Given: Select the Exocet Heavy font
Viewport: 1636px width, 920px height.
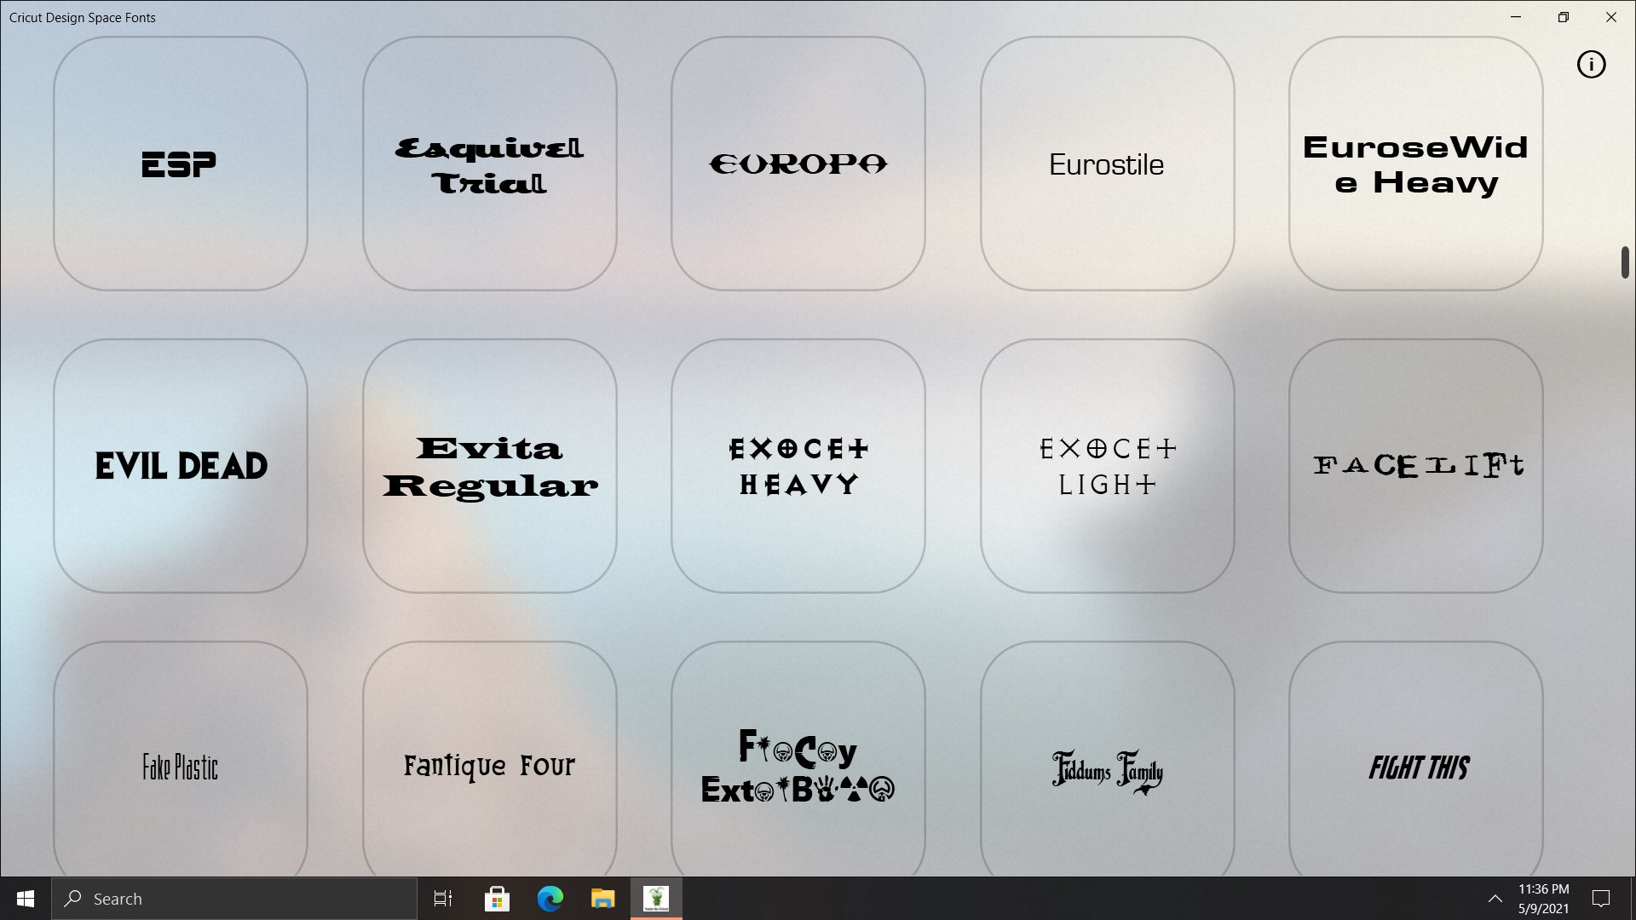Looking at the screenshot, I should click(798, 465).
